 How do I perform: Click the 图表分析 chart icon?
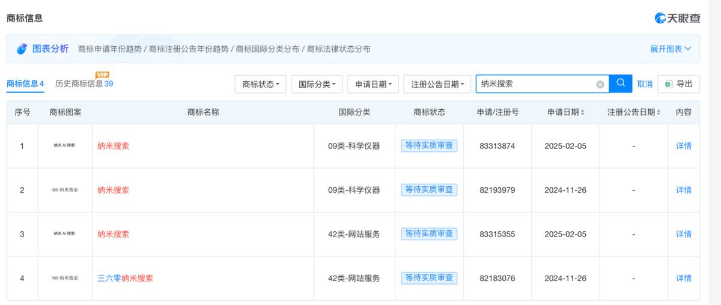[22, 49]
